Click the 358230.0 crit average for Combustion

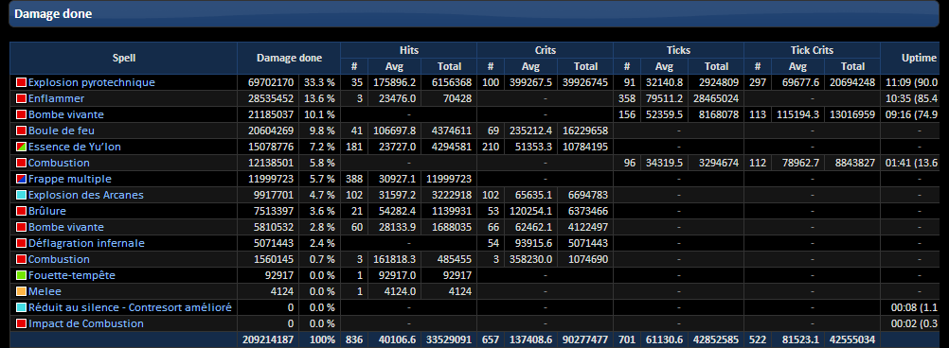[x=529, y=259]
